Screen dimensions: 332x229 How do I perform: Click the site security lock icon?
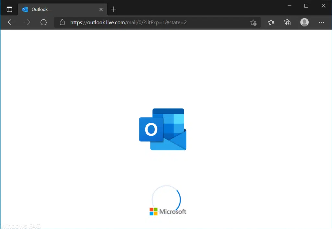pyautogui.click(x=62, y=22)
